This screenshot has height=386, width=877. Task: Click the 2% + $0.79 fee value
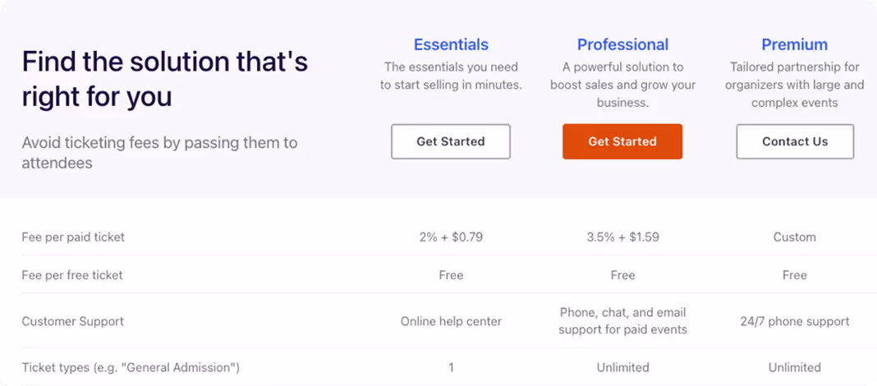451,237
